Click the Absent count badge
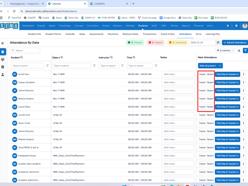The height and width of the screenshot is (186, 248). pyautogui.click(x=156, y=43)
